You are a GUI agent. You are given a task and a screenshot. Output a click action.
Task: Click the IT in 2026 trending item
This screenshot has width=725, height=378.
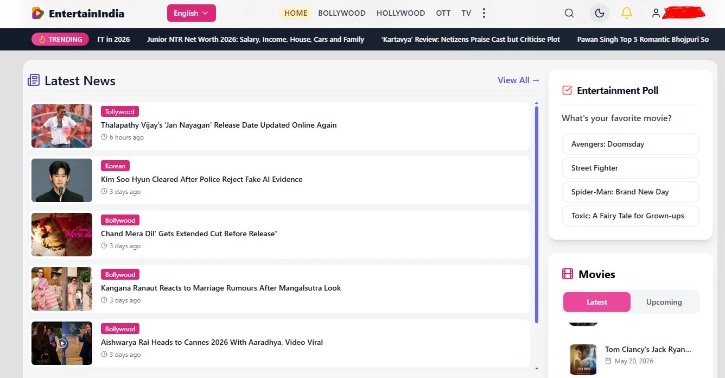click(113, 39)
